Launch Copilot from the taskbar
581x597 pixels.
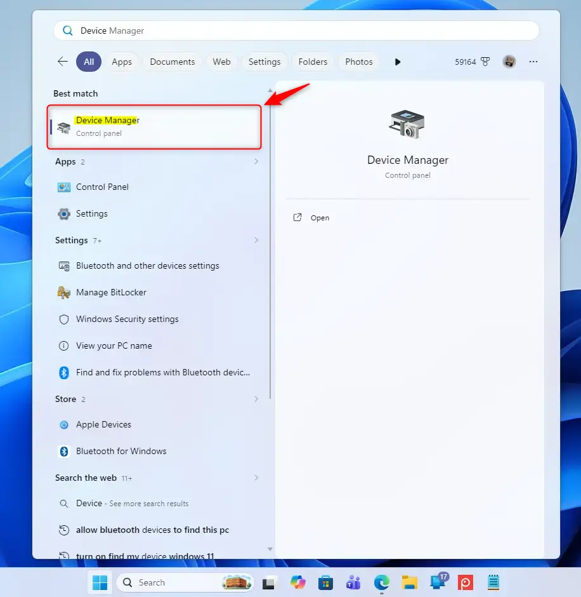click(x=297, y=582)
